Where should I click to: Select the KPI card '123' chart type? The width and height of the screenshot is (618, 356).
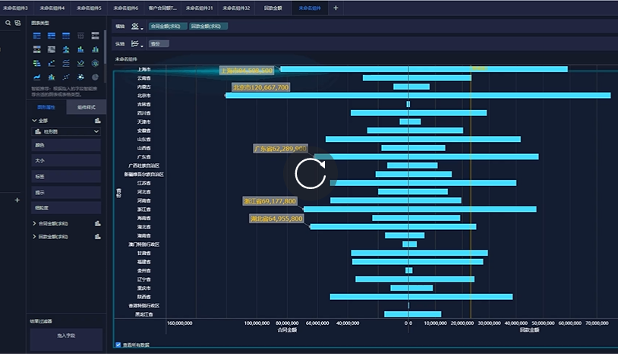point(80,36)
